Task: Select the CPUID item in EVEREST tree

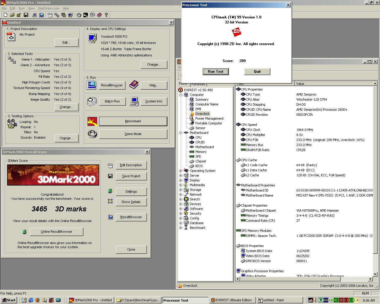Action: (200, 142)
